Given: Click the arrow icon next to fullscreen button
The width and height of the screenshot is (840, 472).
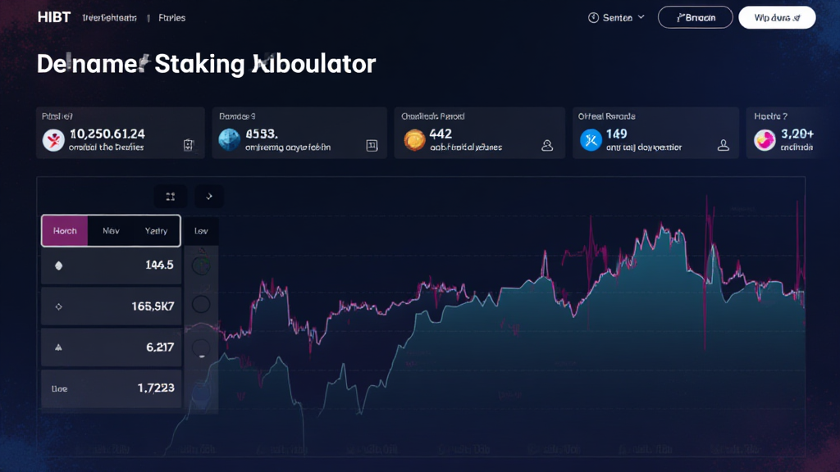Looking at the screenshot, I should pos(209,197).
